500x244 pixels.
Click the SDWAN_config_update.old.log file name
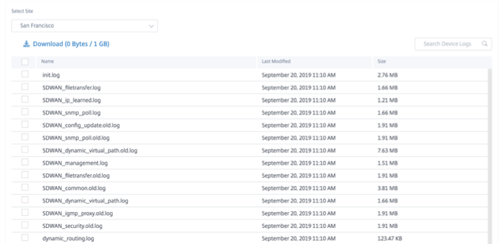click(x=81, y=125)
